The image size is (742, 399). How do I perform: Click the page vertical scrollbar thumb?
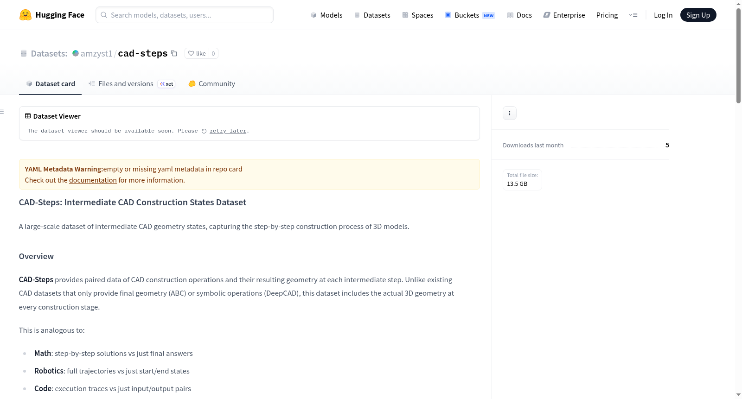click(x=738, y=55)
